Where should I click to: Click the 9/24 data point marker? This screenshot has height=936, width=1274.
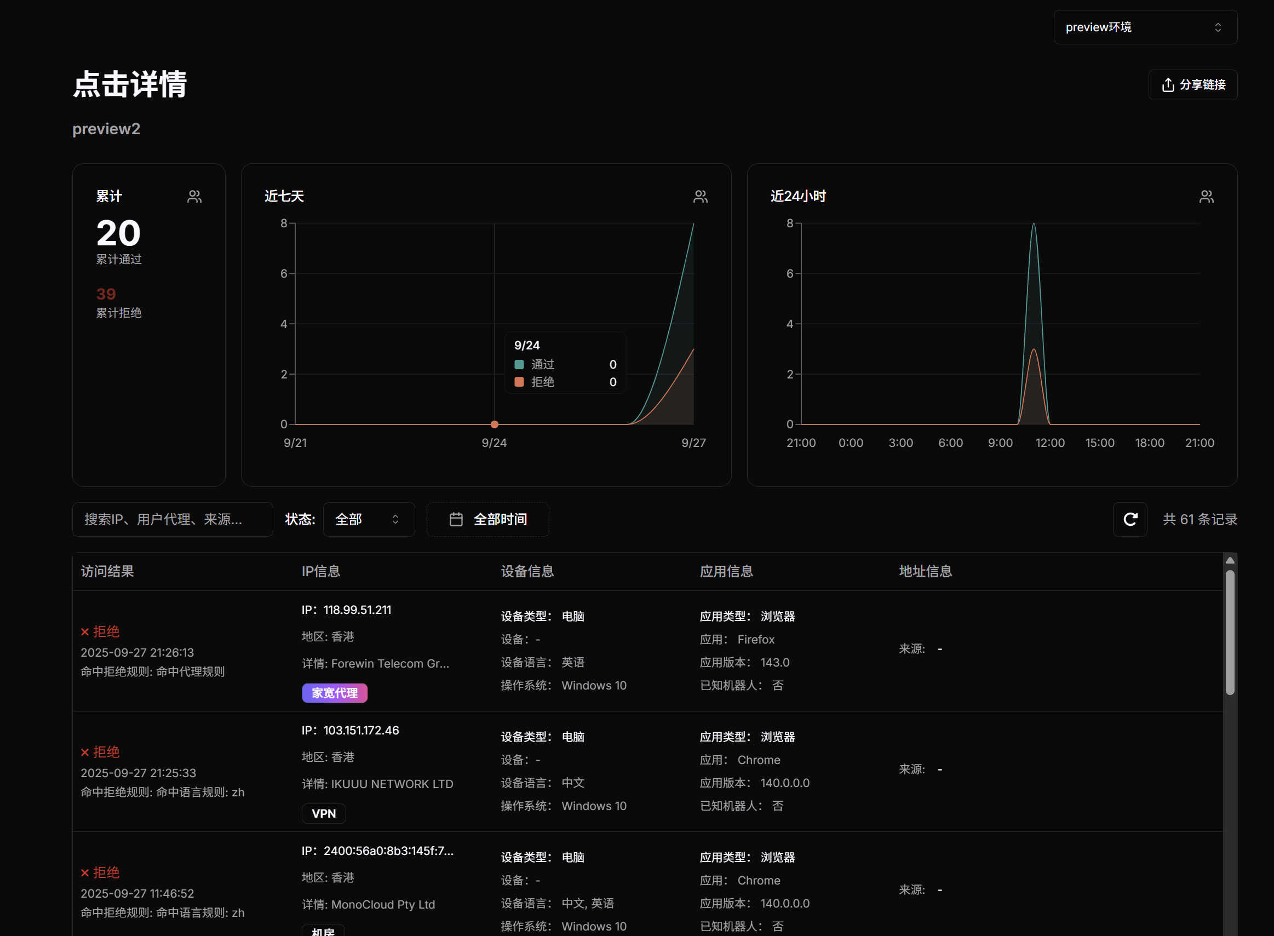coord(495,424)
